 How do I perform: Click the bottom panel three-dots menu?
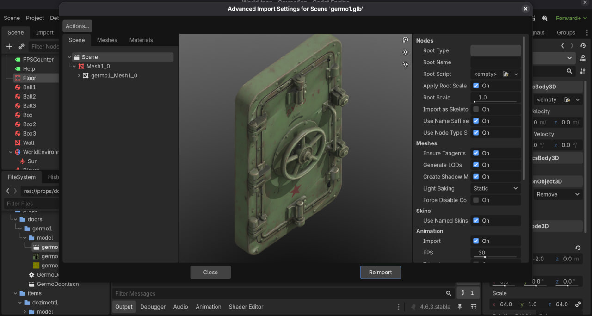[399, 307]
